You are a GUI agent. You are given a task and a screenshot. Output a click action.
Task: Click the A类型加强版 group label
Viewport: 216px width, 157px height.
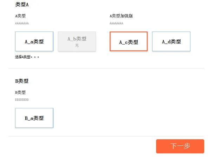(x=121, y=16)
